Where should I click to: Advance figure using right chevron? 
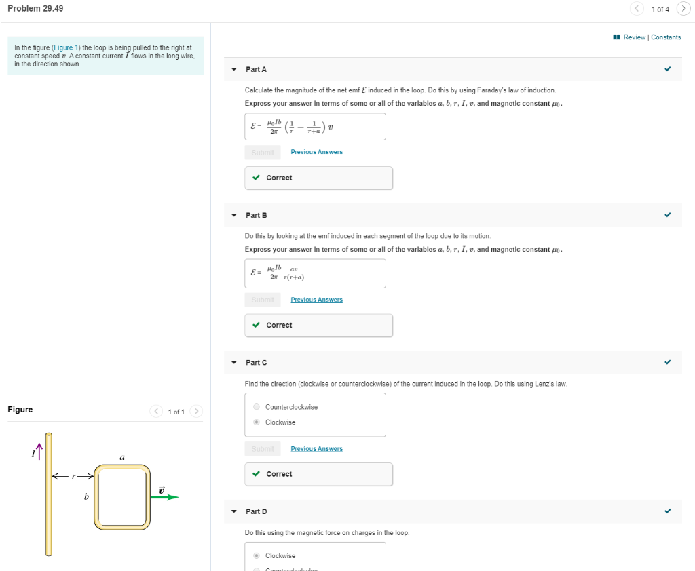(x=196, y=411)
